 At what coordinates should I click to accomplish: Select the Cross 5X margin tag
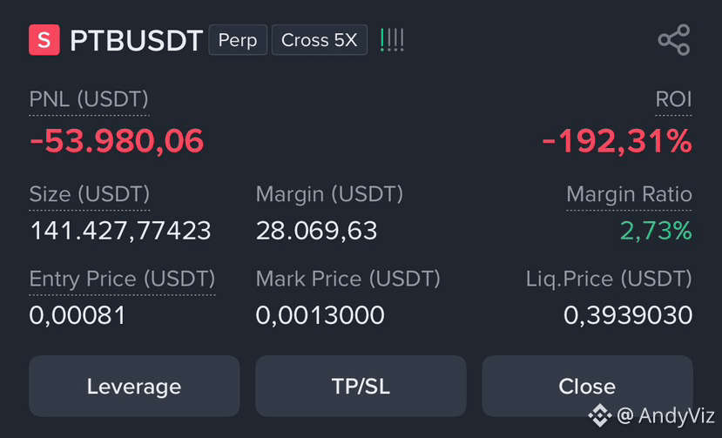[319, 40]
